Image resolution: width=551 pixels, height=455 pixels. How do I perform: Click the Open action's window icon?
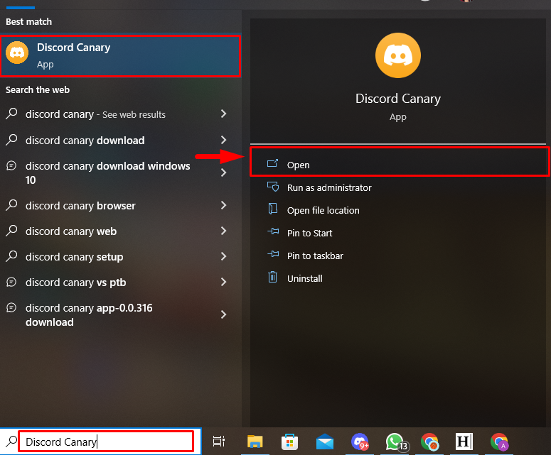[x=273, y=163]
